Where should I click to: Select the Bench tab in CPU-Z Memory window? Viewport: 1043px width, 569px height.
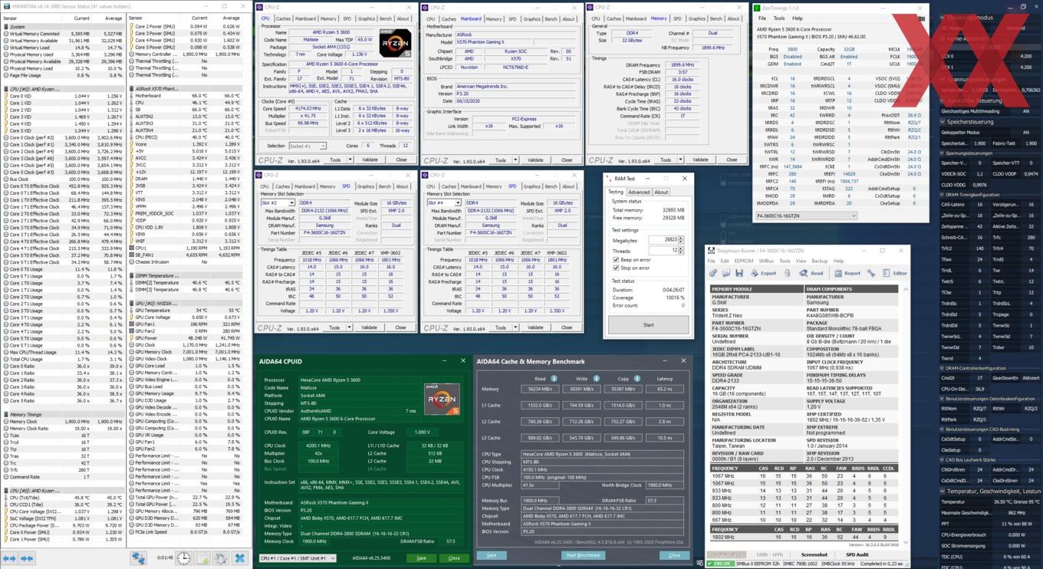716,19
